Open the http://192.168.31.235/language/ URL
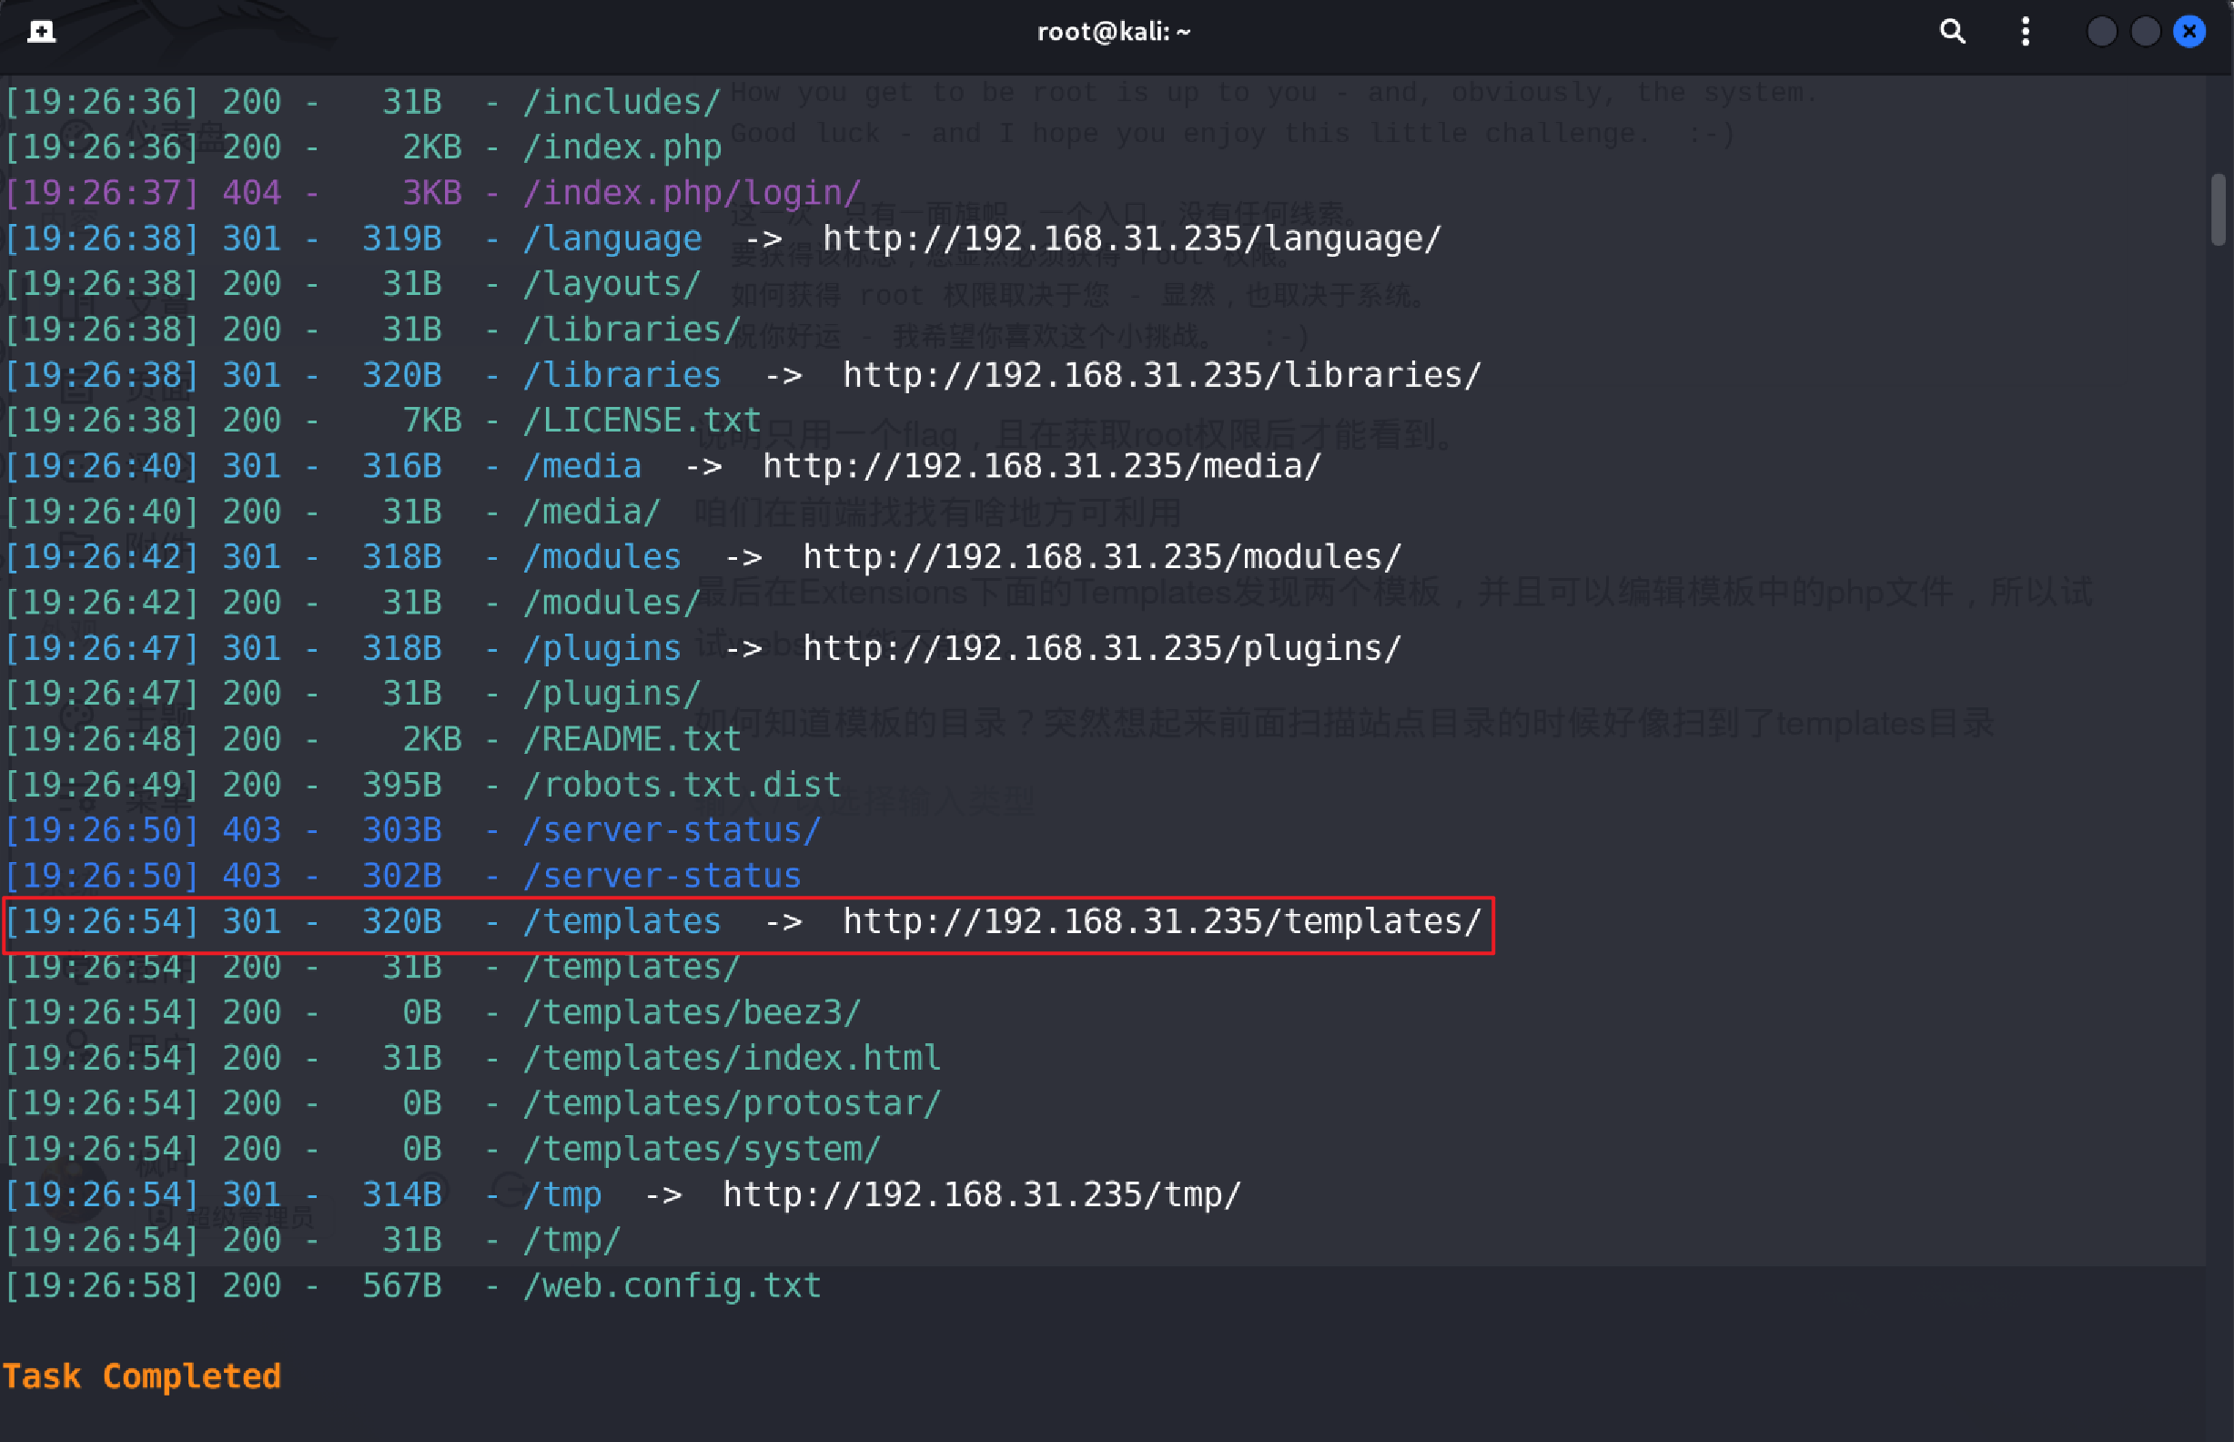2234x1442 pixels. [1131, 239]
